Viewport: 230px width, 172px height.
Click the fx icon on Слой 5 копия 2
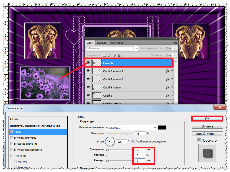click(167, 79)
